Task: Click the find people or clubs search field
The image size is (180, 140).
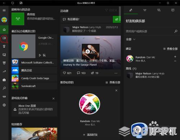Action: point(149,31)
